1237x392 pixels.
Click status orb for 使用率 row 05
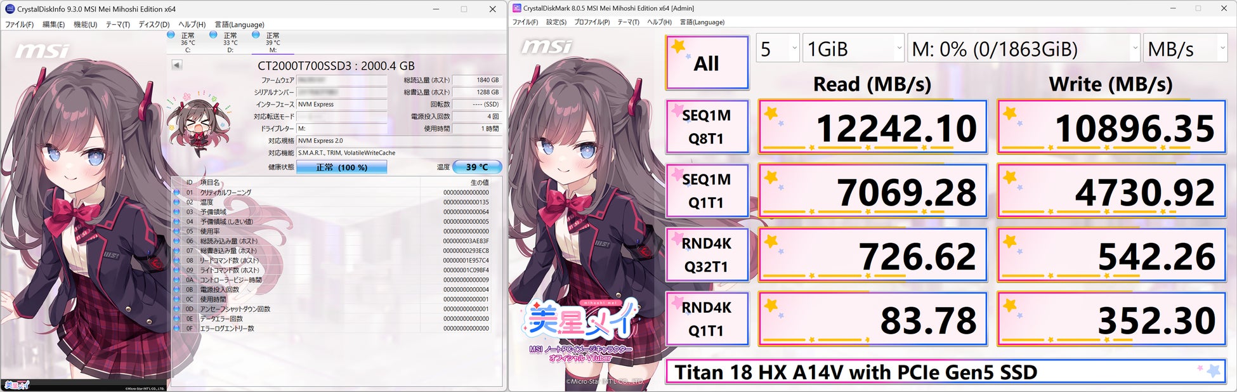point(177,231)
